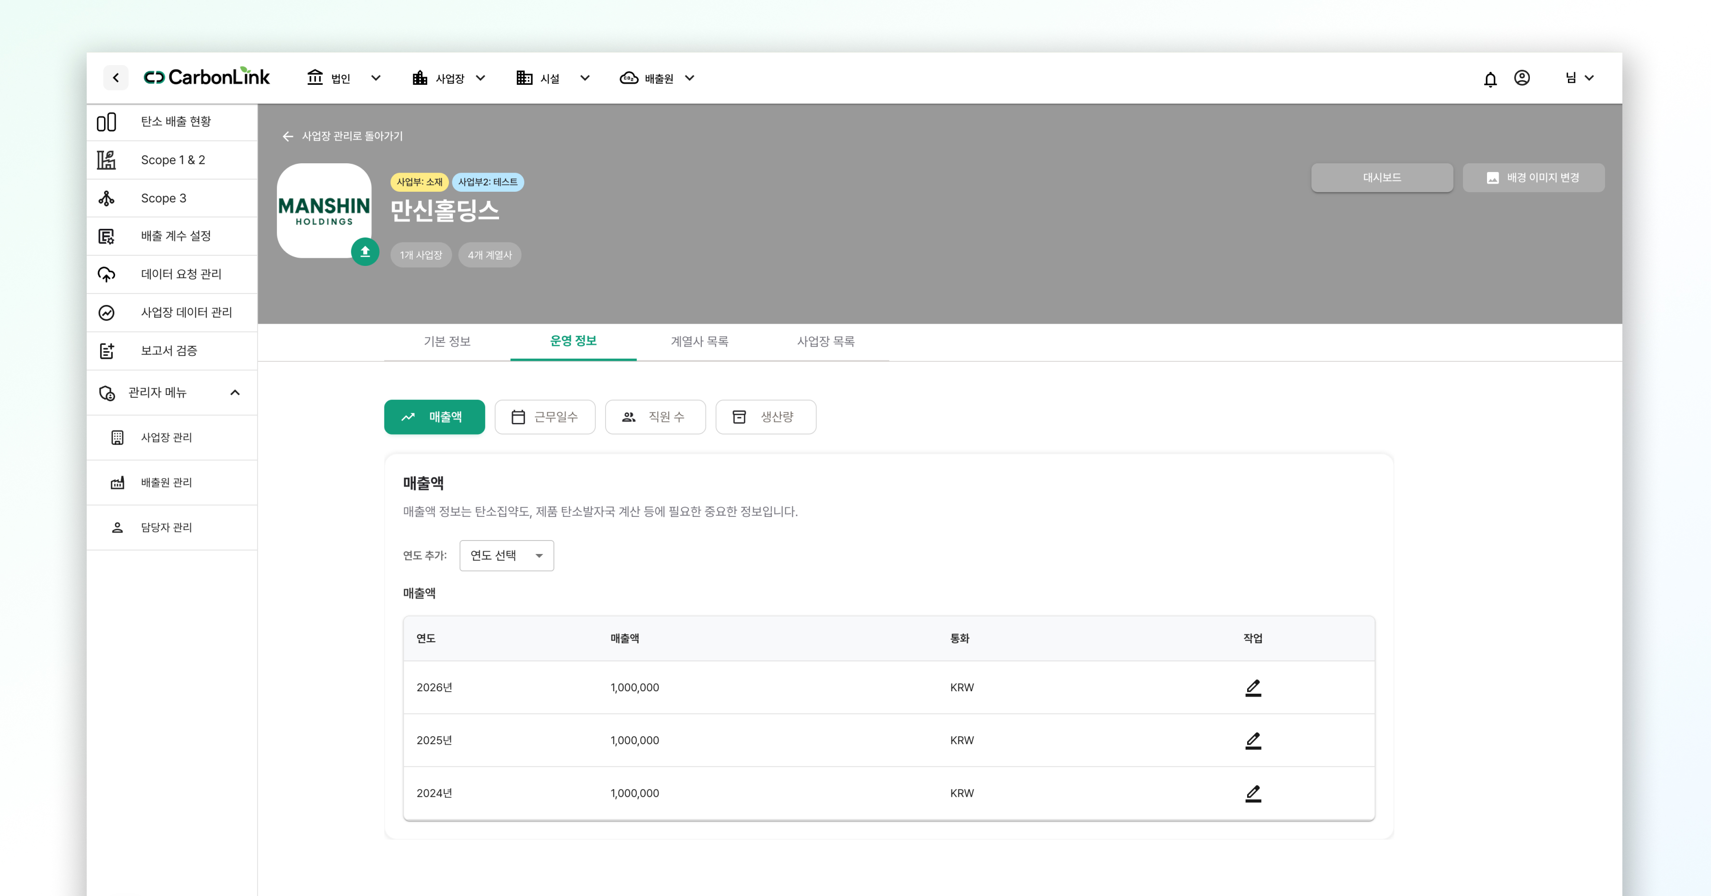Open the user 님 dropdown menu
This screenshot has height=896, width=1711.
click(x=1580, y=78)
